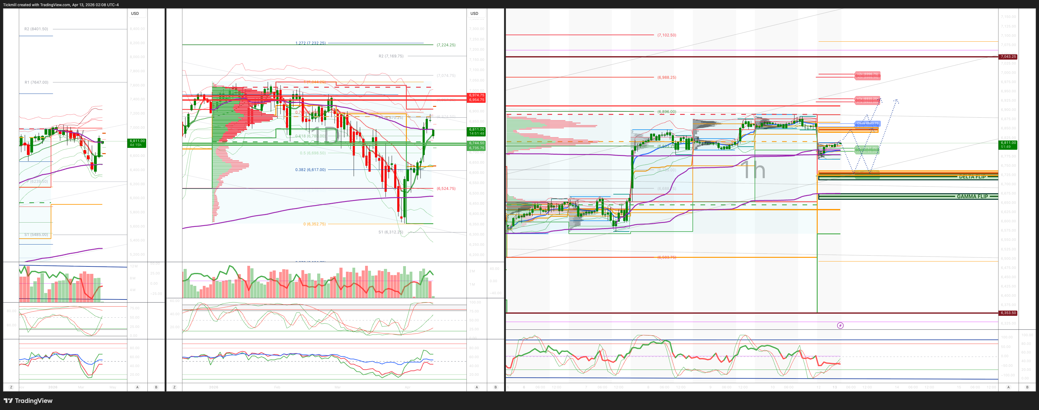Click the 6,353.50 dark red price label
Image resolution: width=1039 pixels, height=410 pixels.
[1008, 313]
